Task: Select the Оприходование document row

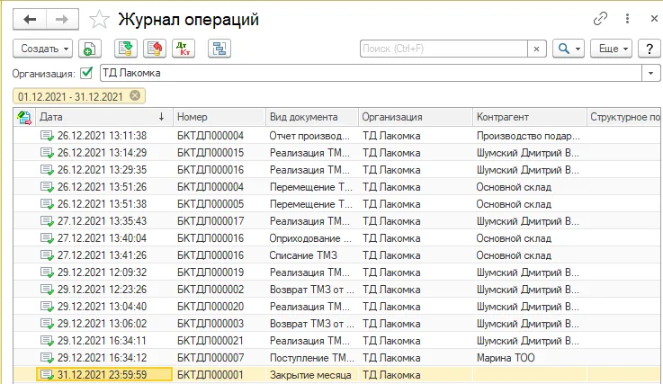Action: pyautogui.click(x=336, y=238)
